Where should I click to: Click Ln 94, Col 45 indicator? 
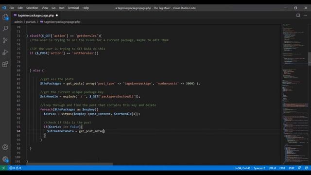coord(242,168)
